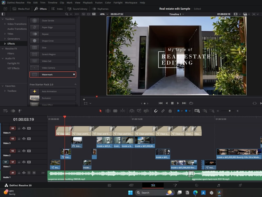Click Full Extent Zoom icon
The height and width of the screenshot is (197, 262).
pos(197,111)
